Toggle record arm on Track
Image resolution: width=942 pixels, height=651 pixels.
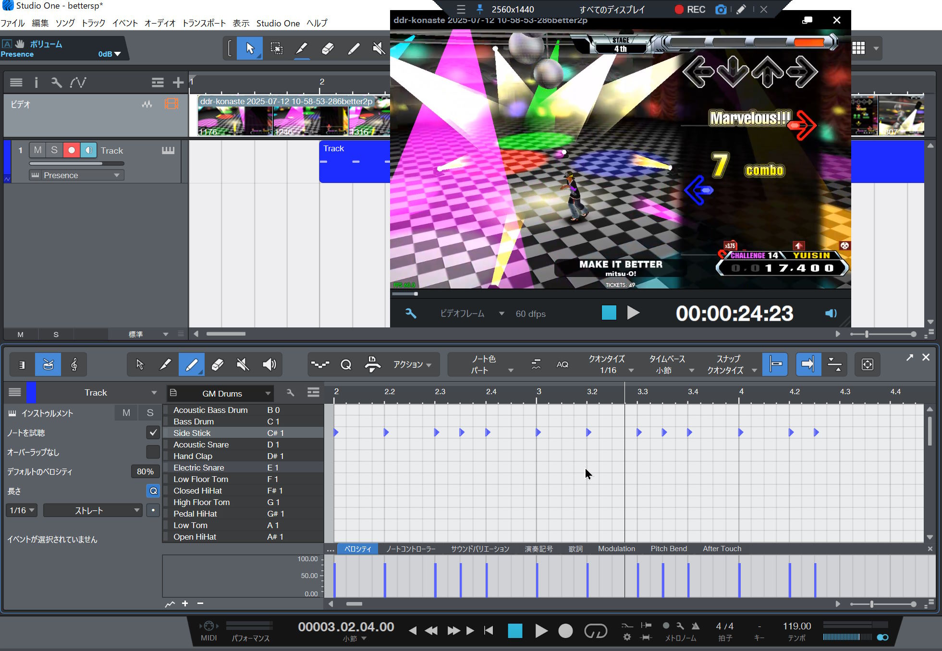(72, 150)
